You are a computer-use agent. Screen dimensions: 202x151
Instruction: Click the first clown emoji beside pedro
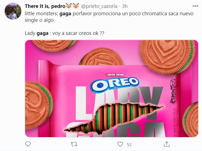tap(69, 6)
